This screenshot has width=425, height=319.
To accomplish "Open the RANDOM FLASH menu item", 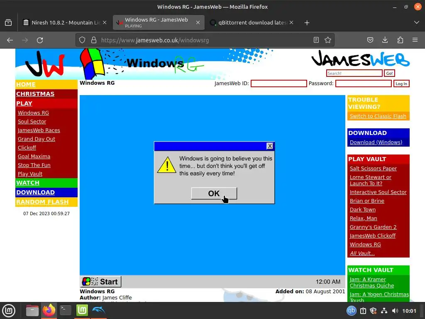I will coord(42,202).
